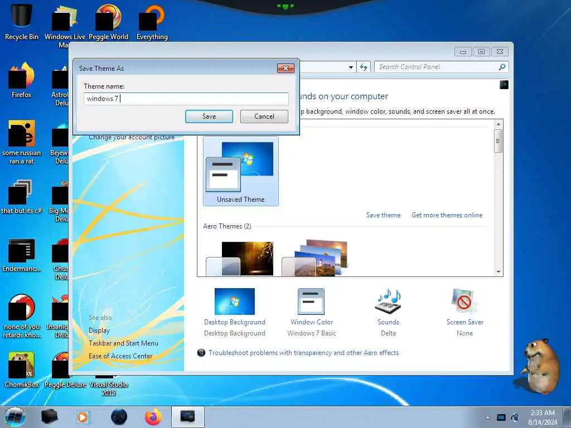Click the Theme name text field
This screenshot has height=428, width=571.
click(186, 99)
